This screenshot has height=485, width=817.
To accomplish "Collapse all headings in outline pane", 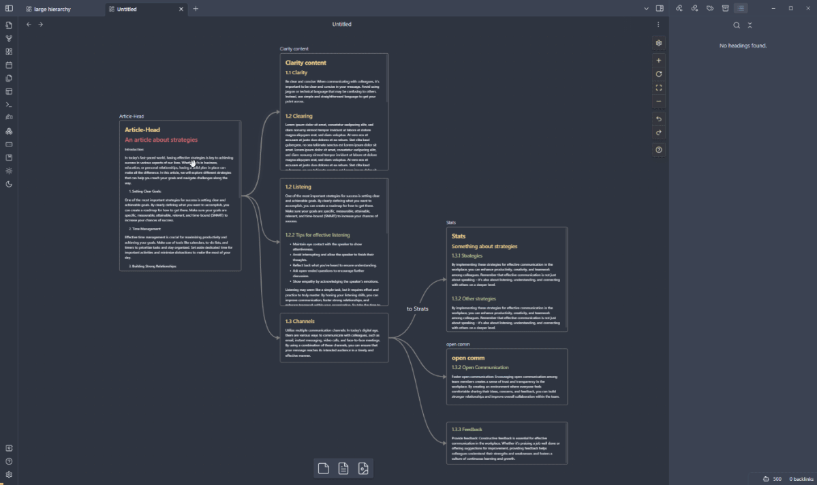I will pos(750,25).
